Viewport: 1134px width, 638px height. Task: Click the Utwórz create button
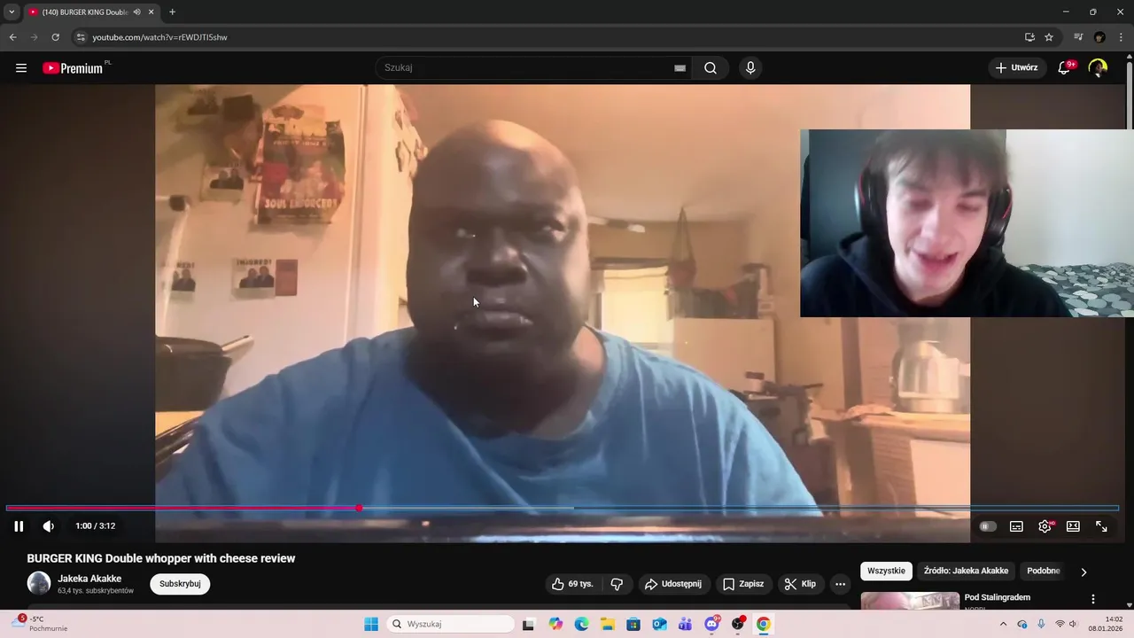[1016, 67]
